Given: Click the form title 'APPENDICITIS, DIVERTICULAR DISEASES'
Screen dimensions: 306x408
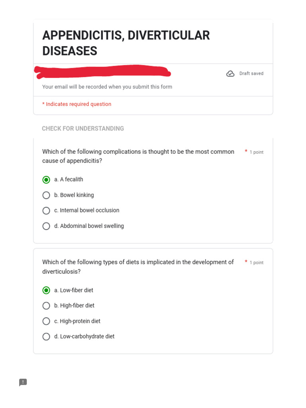Looking at the screenshot, I should (x=126, y=43).
